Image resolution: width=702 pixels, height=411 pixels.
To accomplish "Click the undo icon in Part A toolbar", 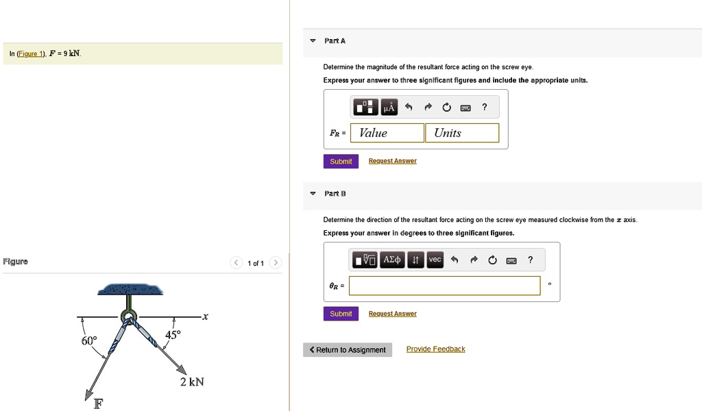I will [409, 107].
